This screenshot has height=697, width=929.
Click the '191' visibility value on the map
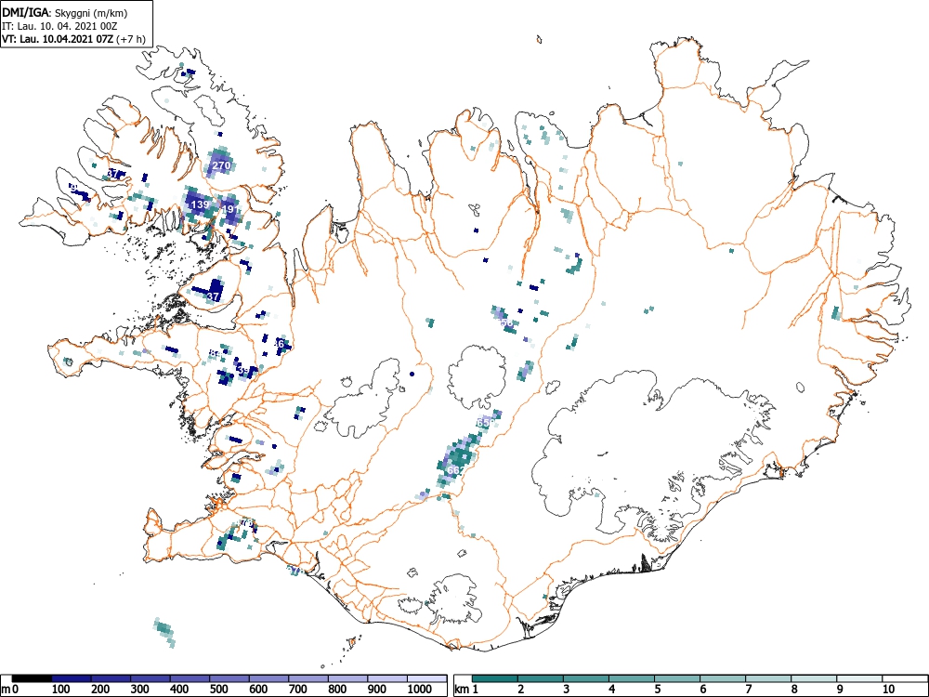230,209
